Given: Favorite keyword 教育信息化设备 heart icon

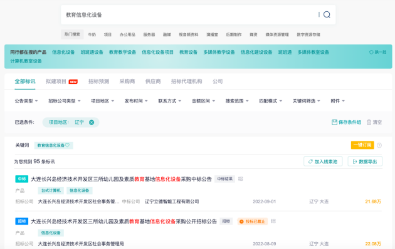Looking at the screenshot, I should (67, 145).
